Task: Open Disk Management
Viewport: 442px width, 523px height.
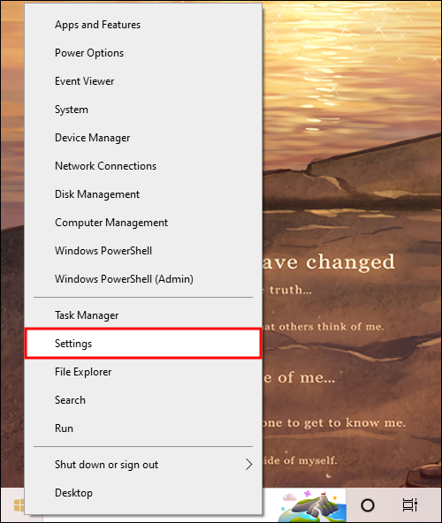Action: (143, 194)
